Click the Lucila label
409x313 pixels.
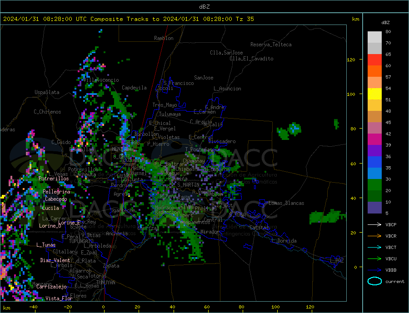tap(50, 208)
